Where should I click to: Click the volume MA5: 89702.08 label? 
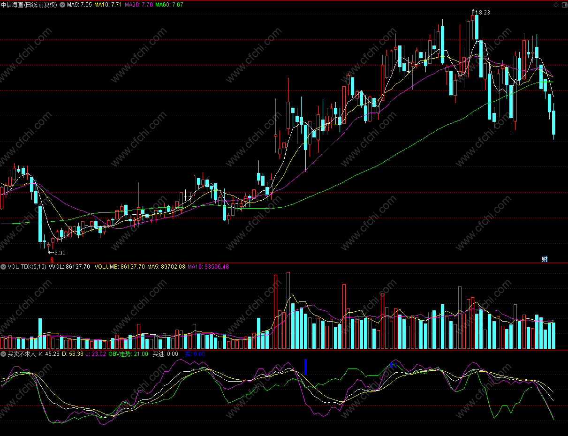(x=167, y=267)
